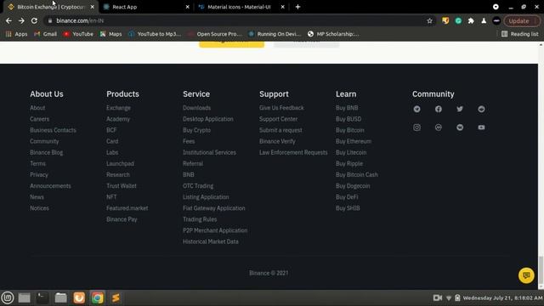Switch to Chrome in the taskbar
544x306 pixels.
click(98, 297)
